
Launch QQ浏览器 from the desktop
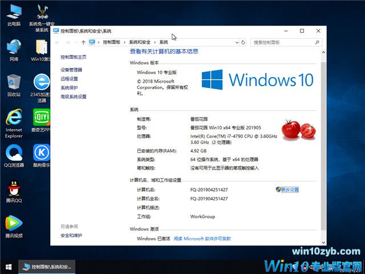(x=14, y=156)
